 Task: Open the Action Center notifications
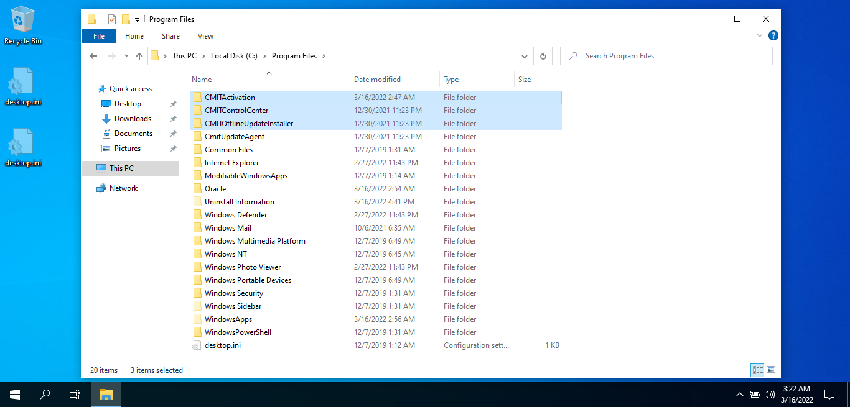(x=829, y=395)
